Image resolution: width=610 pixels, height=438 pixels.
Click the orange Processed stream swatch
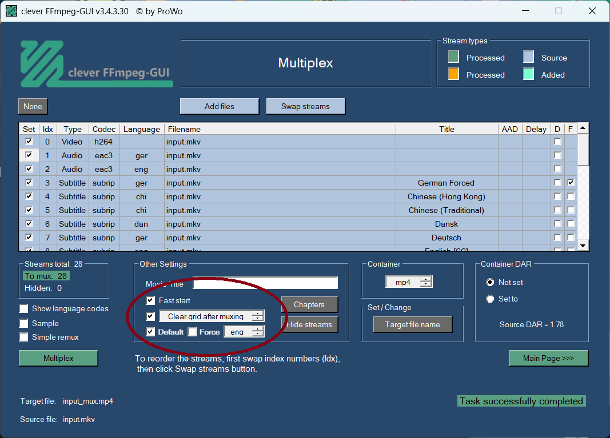point(453,74)
